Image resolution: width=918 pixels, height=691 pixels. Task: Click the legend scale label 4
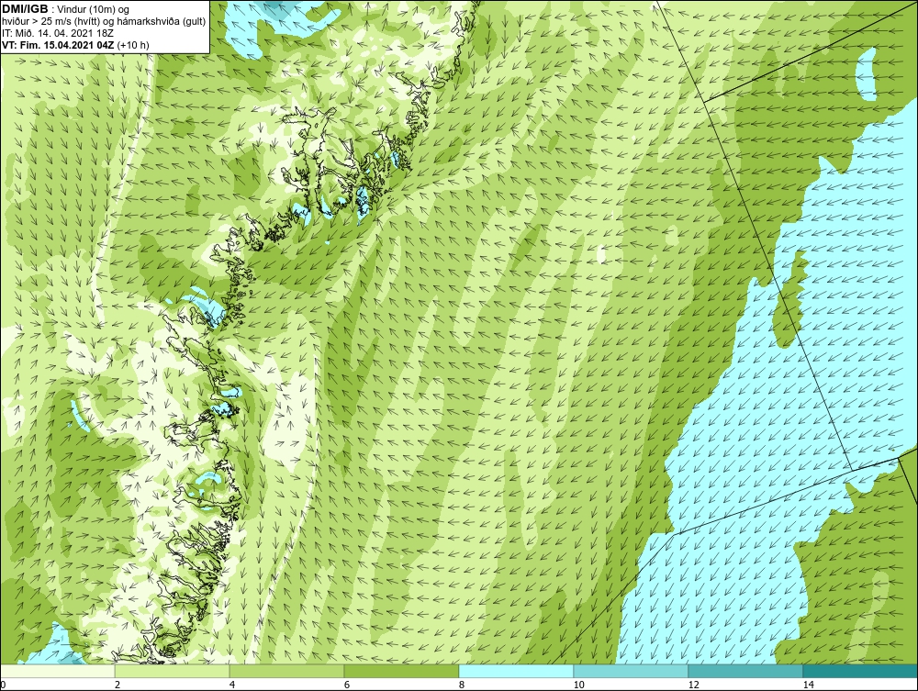(x=232, y=685)
